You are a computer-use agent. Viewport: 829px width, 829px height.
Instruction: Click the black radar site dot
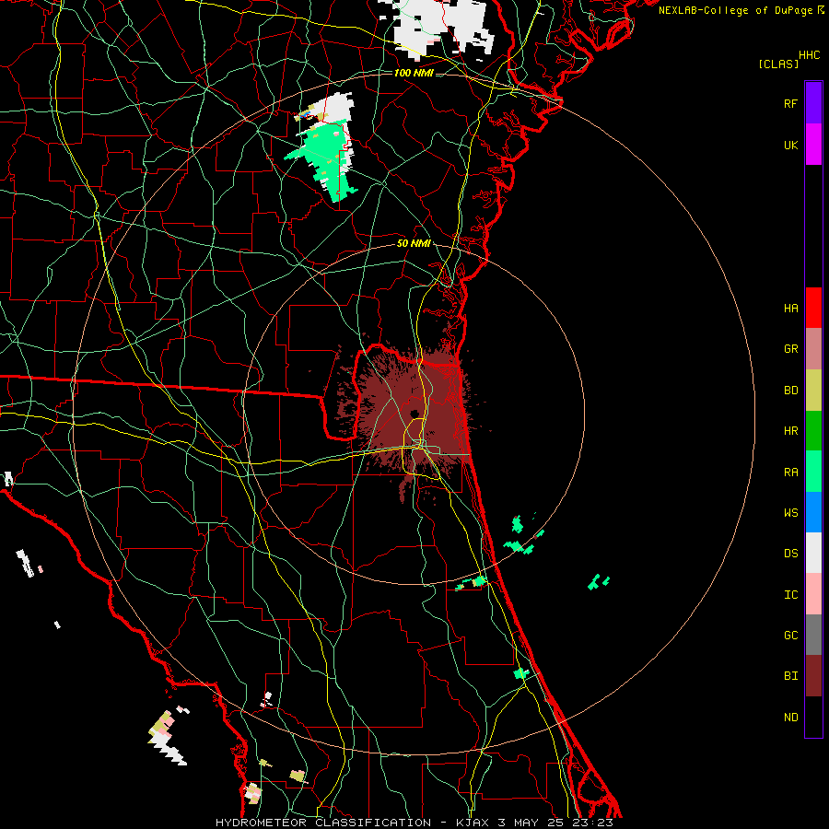tap(414, 414)
